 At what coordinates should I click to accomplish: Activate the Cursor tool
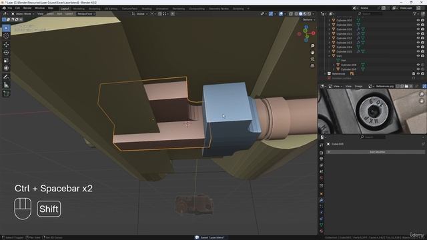point(6,35)
